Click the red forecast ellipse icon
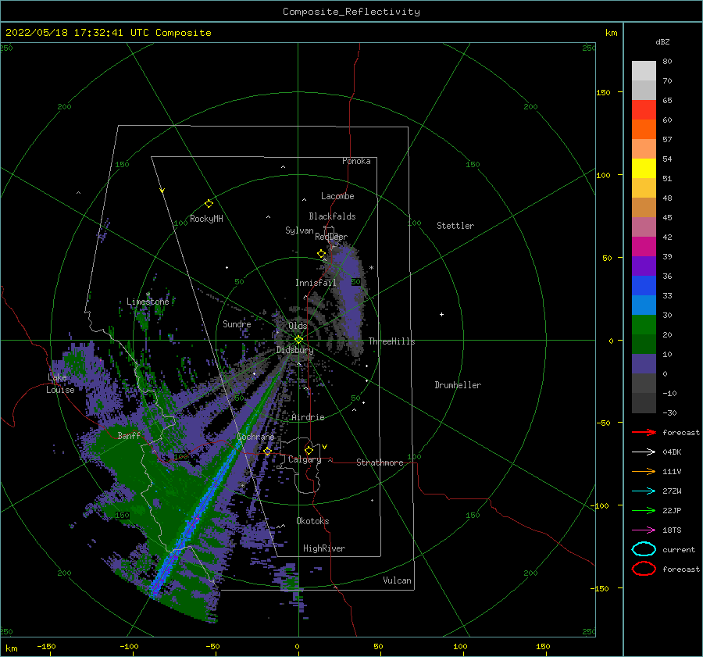 tap(644, 569)
